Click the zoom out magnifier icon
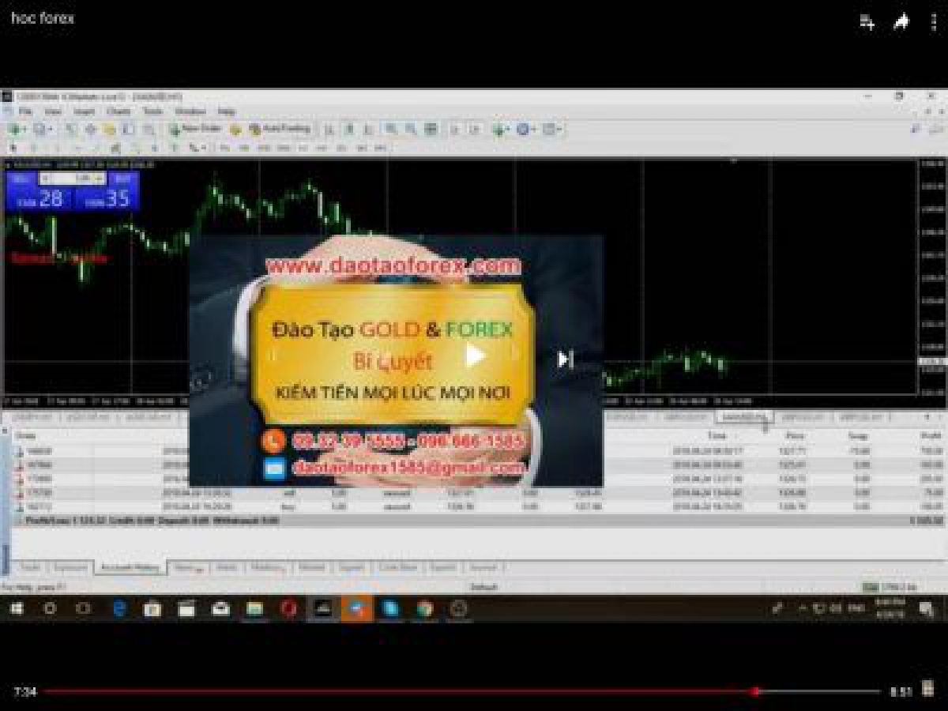Screen dimensions: 948x711 coord(411,129)
